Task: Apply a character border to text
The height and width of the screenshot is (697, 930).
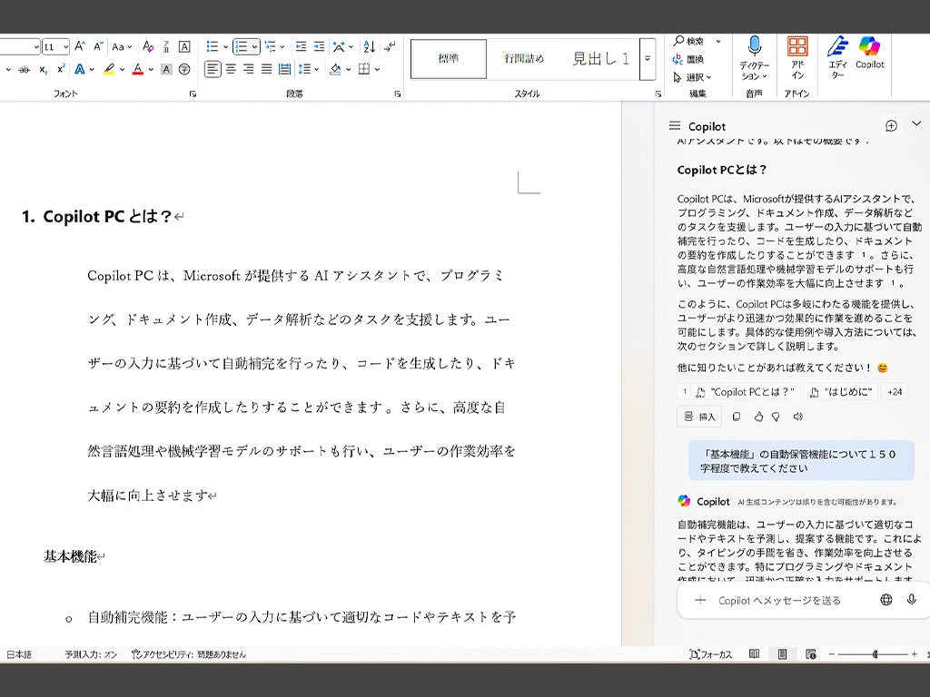Action: 184,46
